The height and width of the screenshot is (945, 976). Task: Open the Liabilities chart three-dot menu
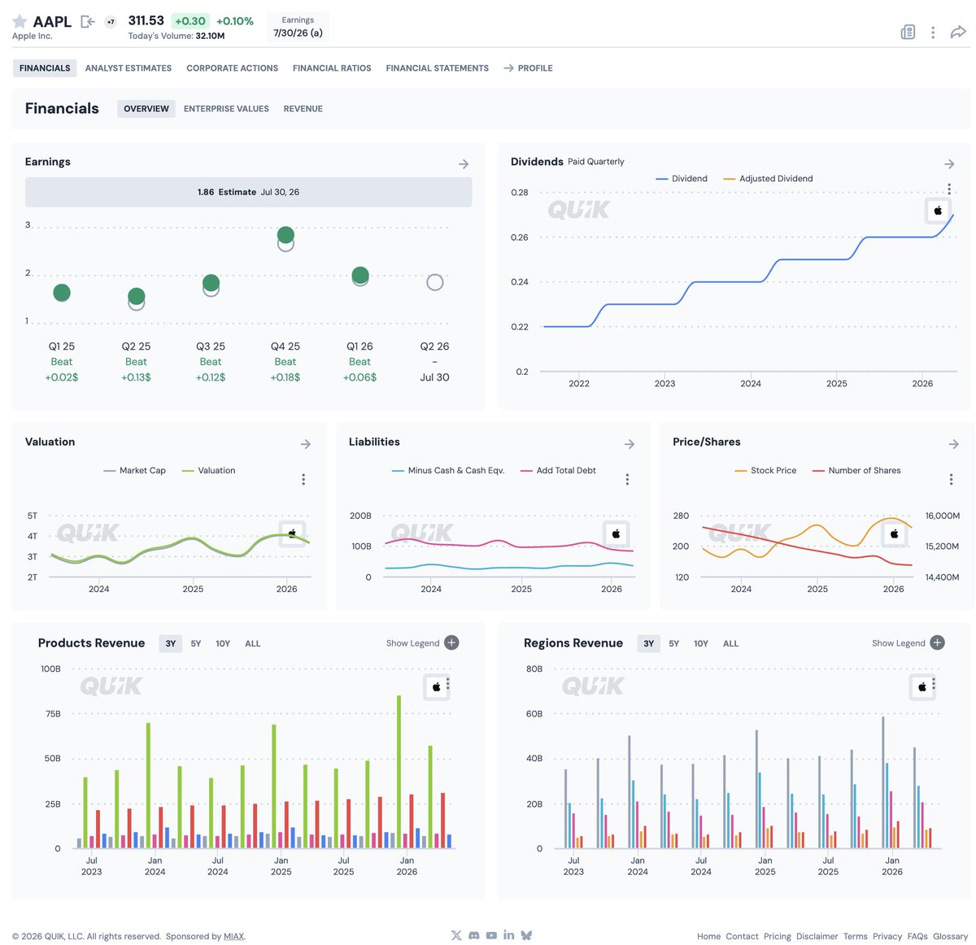tap(627, 480)
